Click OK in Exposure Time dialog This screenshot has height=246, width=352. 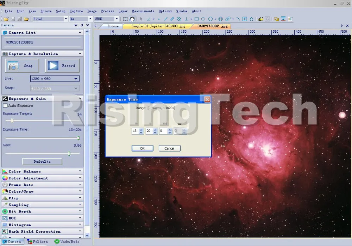pyautogui.click(x=142, y=148)
